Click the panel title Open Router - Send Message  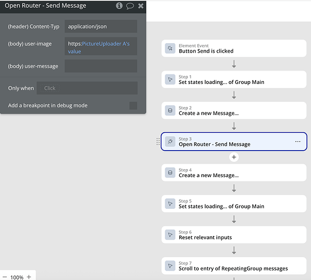click(x=45, y=6)
